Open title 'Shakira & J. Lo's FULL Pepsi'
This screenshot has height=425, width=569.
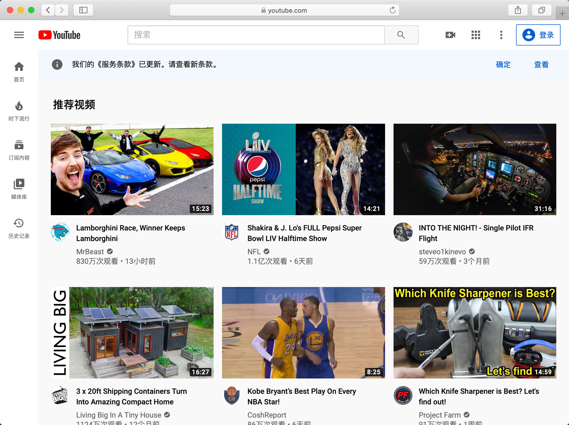(304, 233)
